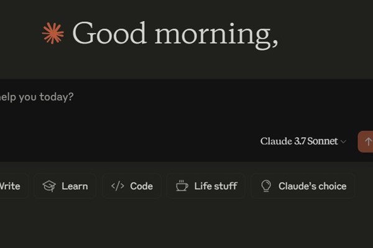
Task: Expand the chevron next to Claude 3.7 Sonnet
Action: 343,142
